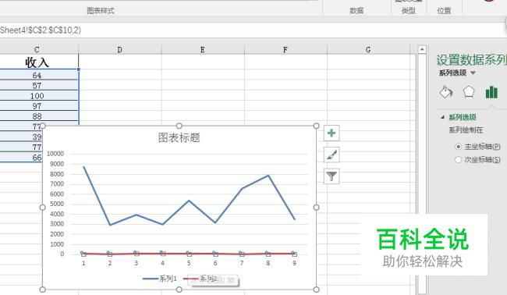Screen dimensions: 507x295
Task: Choose the 主坐标轴(P) radio option
Action: 458,147
